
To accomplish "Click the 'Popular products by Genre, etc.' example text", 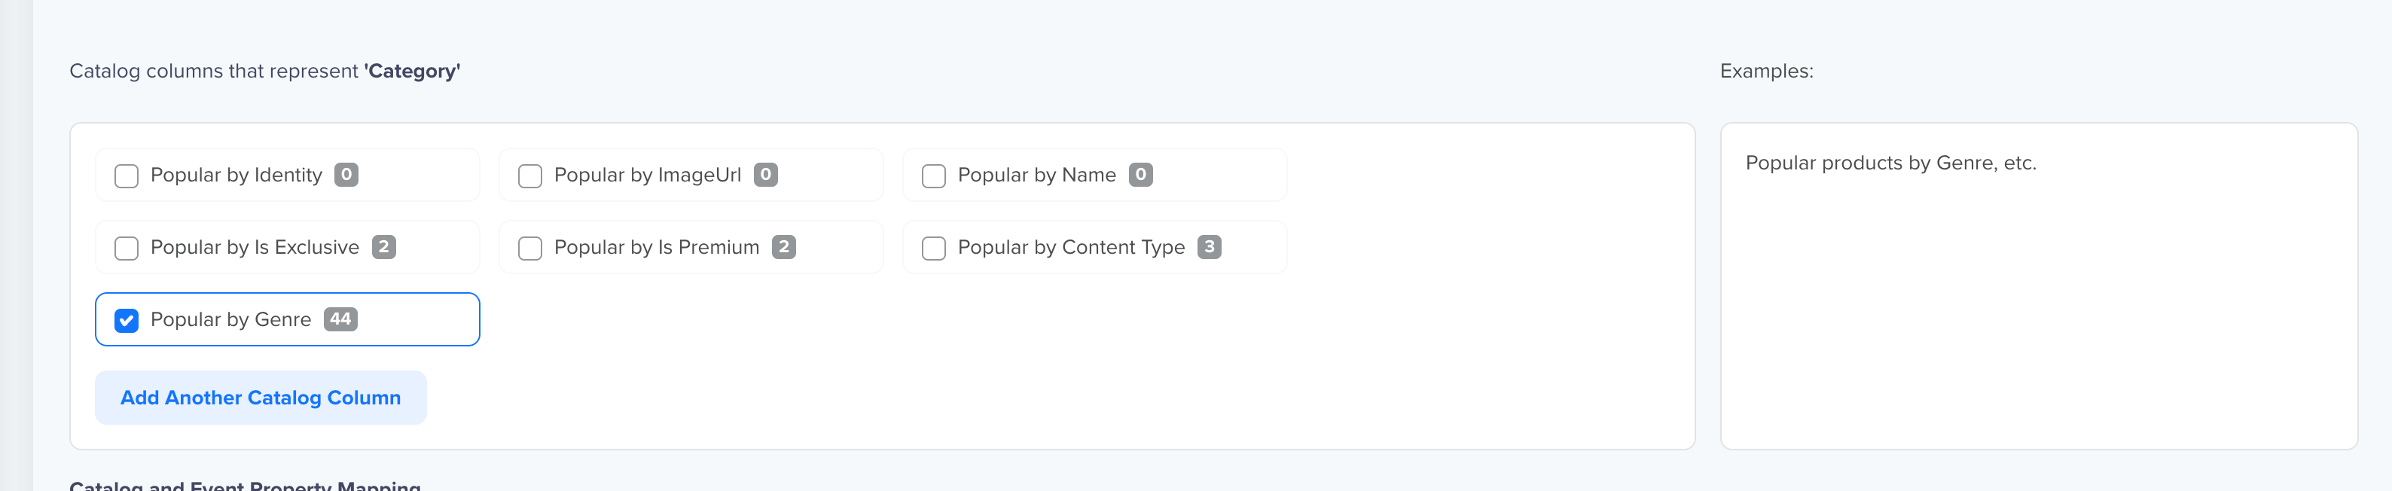I will coord(1890,163).
